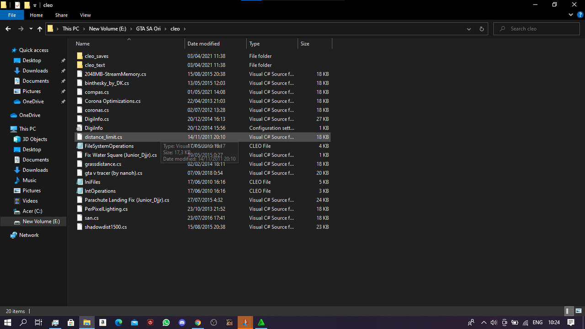Sort files by Date modified column
The width and height of the screenshot is (585, 329).
216,44
